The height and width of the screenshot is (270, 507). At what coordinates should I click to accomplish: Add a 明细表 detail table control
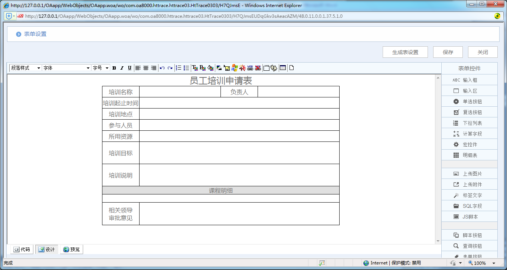tap(469, 155)
